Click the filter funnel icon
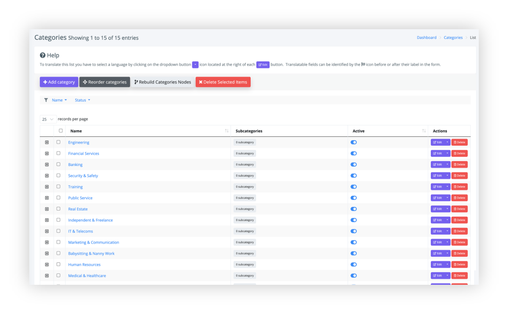508x314 pixels. [x=46, y=100]
